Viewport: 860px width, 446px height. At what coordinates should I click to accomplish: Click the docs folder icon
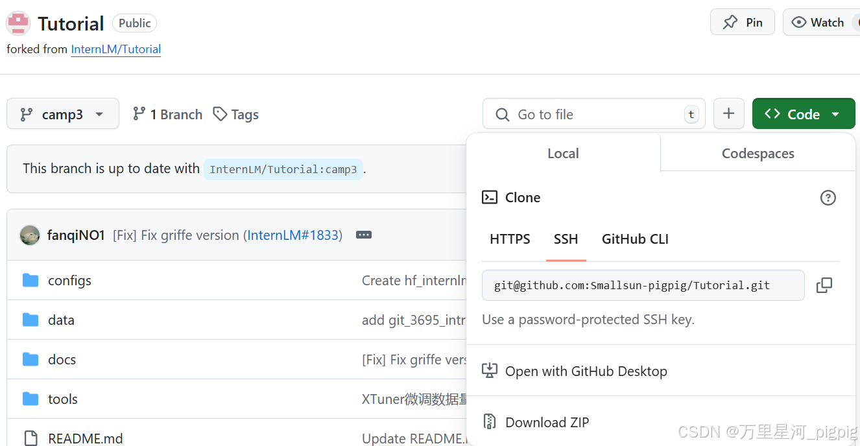[x=30, y=360]
